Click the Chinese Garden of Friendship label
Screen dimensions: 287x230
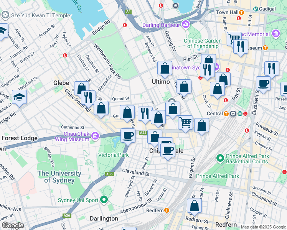coord(203,43)
